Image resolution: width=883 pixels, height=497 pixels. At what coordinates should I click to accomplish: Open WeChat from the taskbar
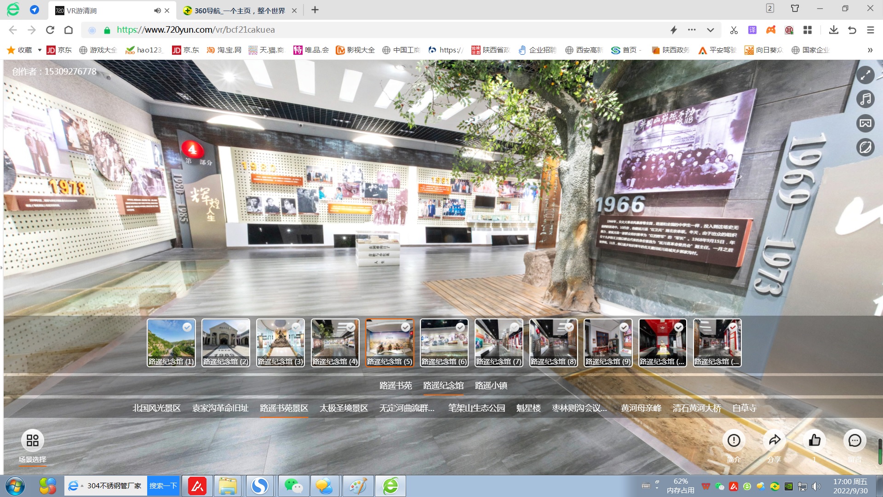click(x=293, y=486)
